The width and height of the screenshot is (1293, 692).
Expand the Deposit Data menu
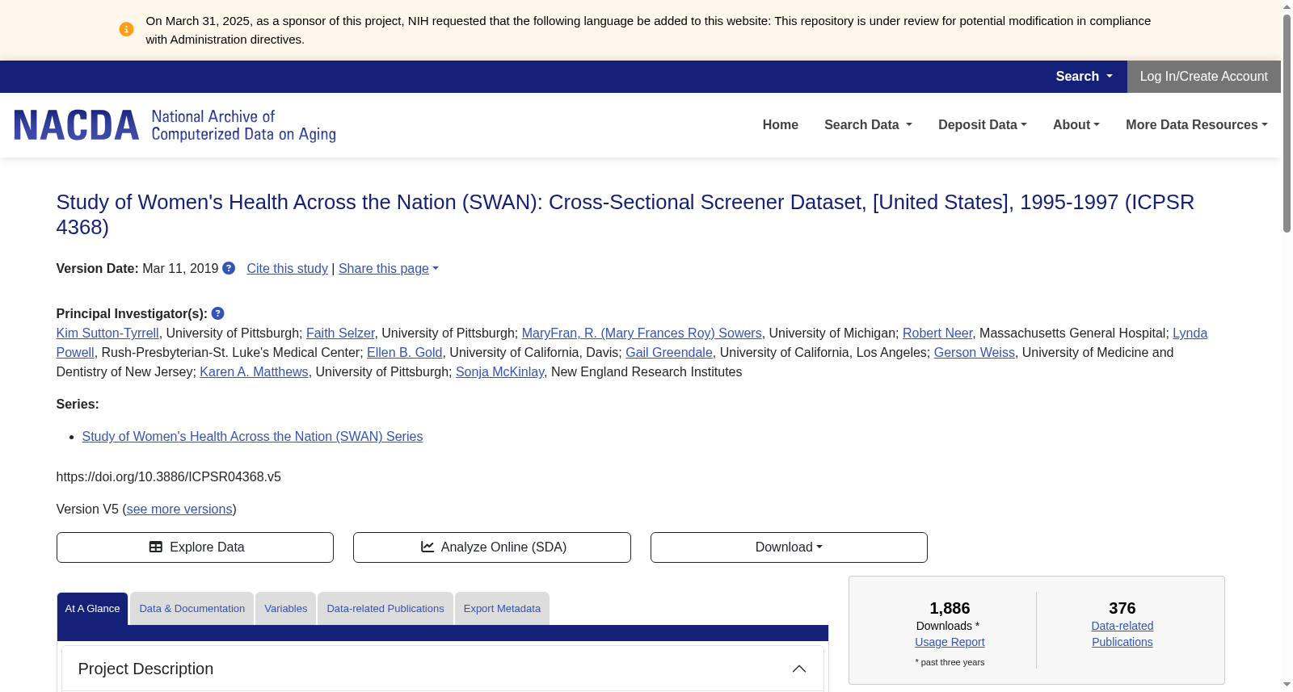pyautogui.click(x=983, y=125)
